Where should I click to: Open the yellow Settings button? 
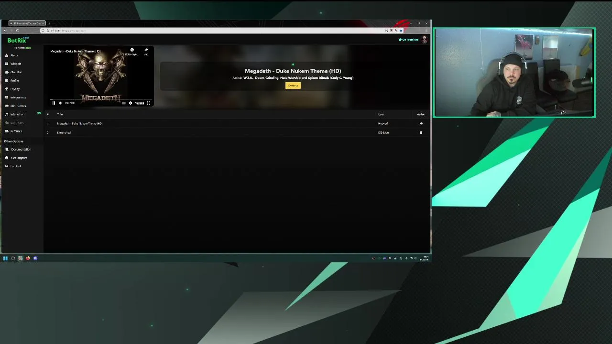pyautogui.click(x=293, y=86)
